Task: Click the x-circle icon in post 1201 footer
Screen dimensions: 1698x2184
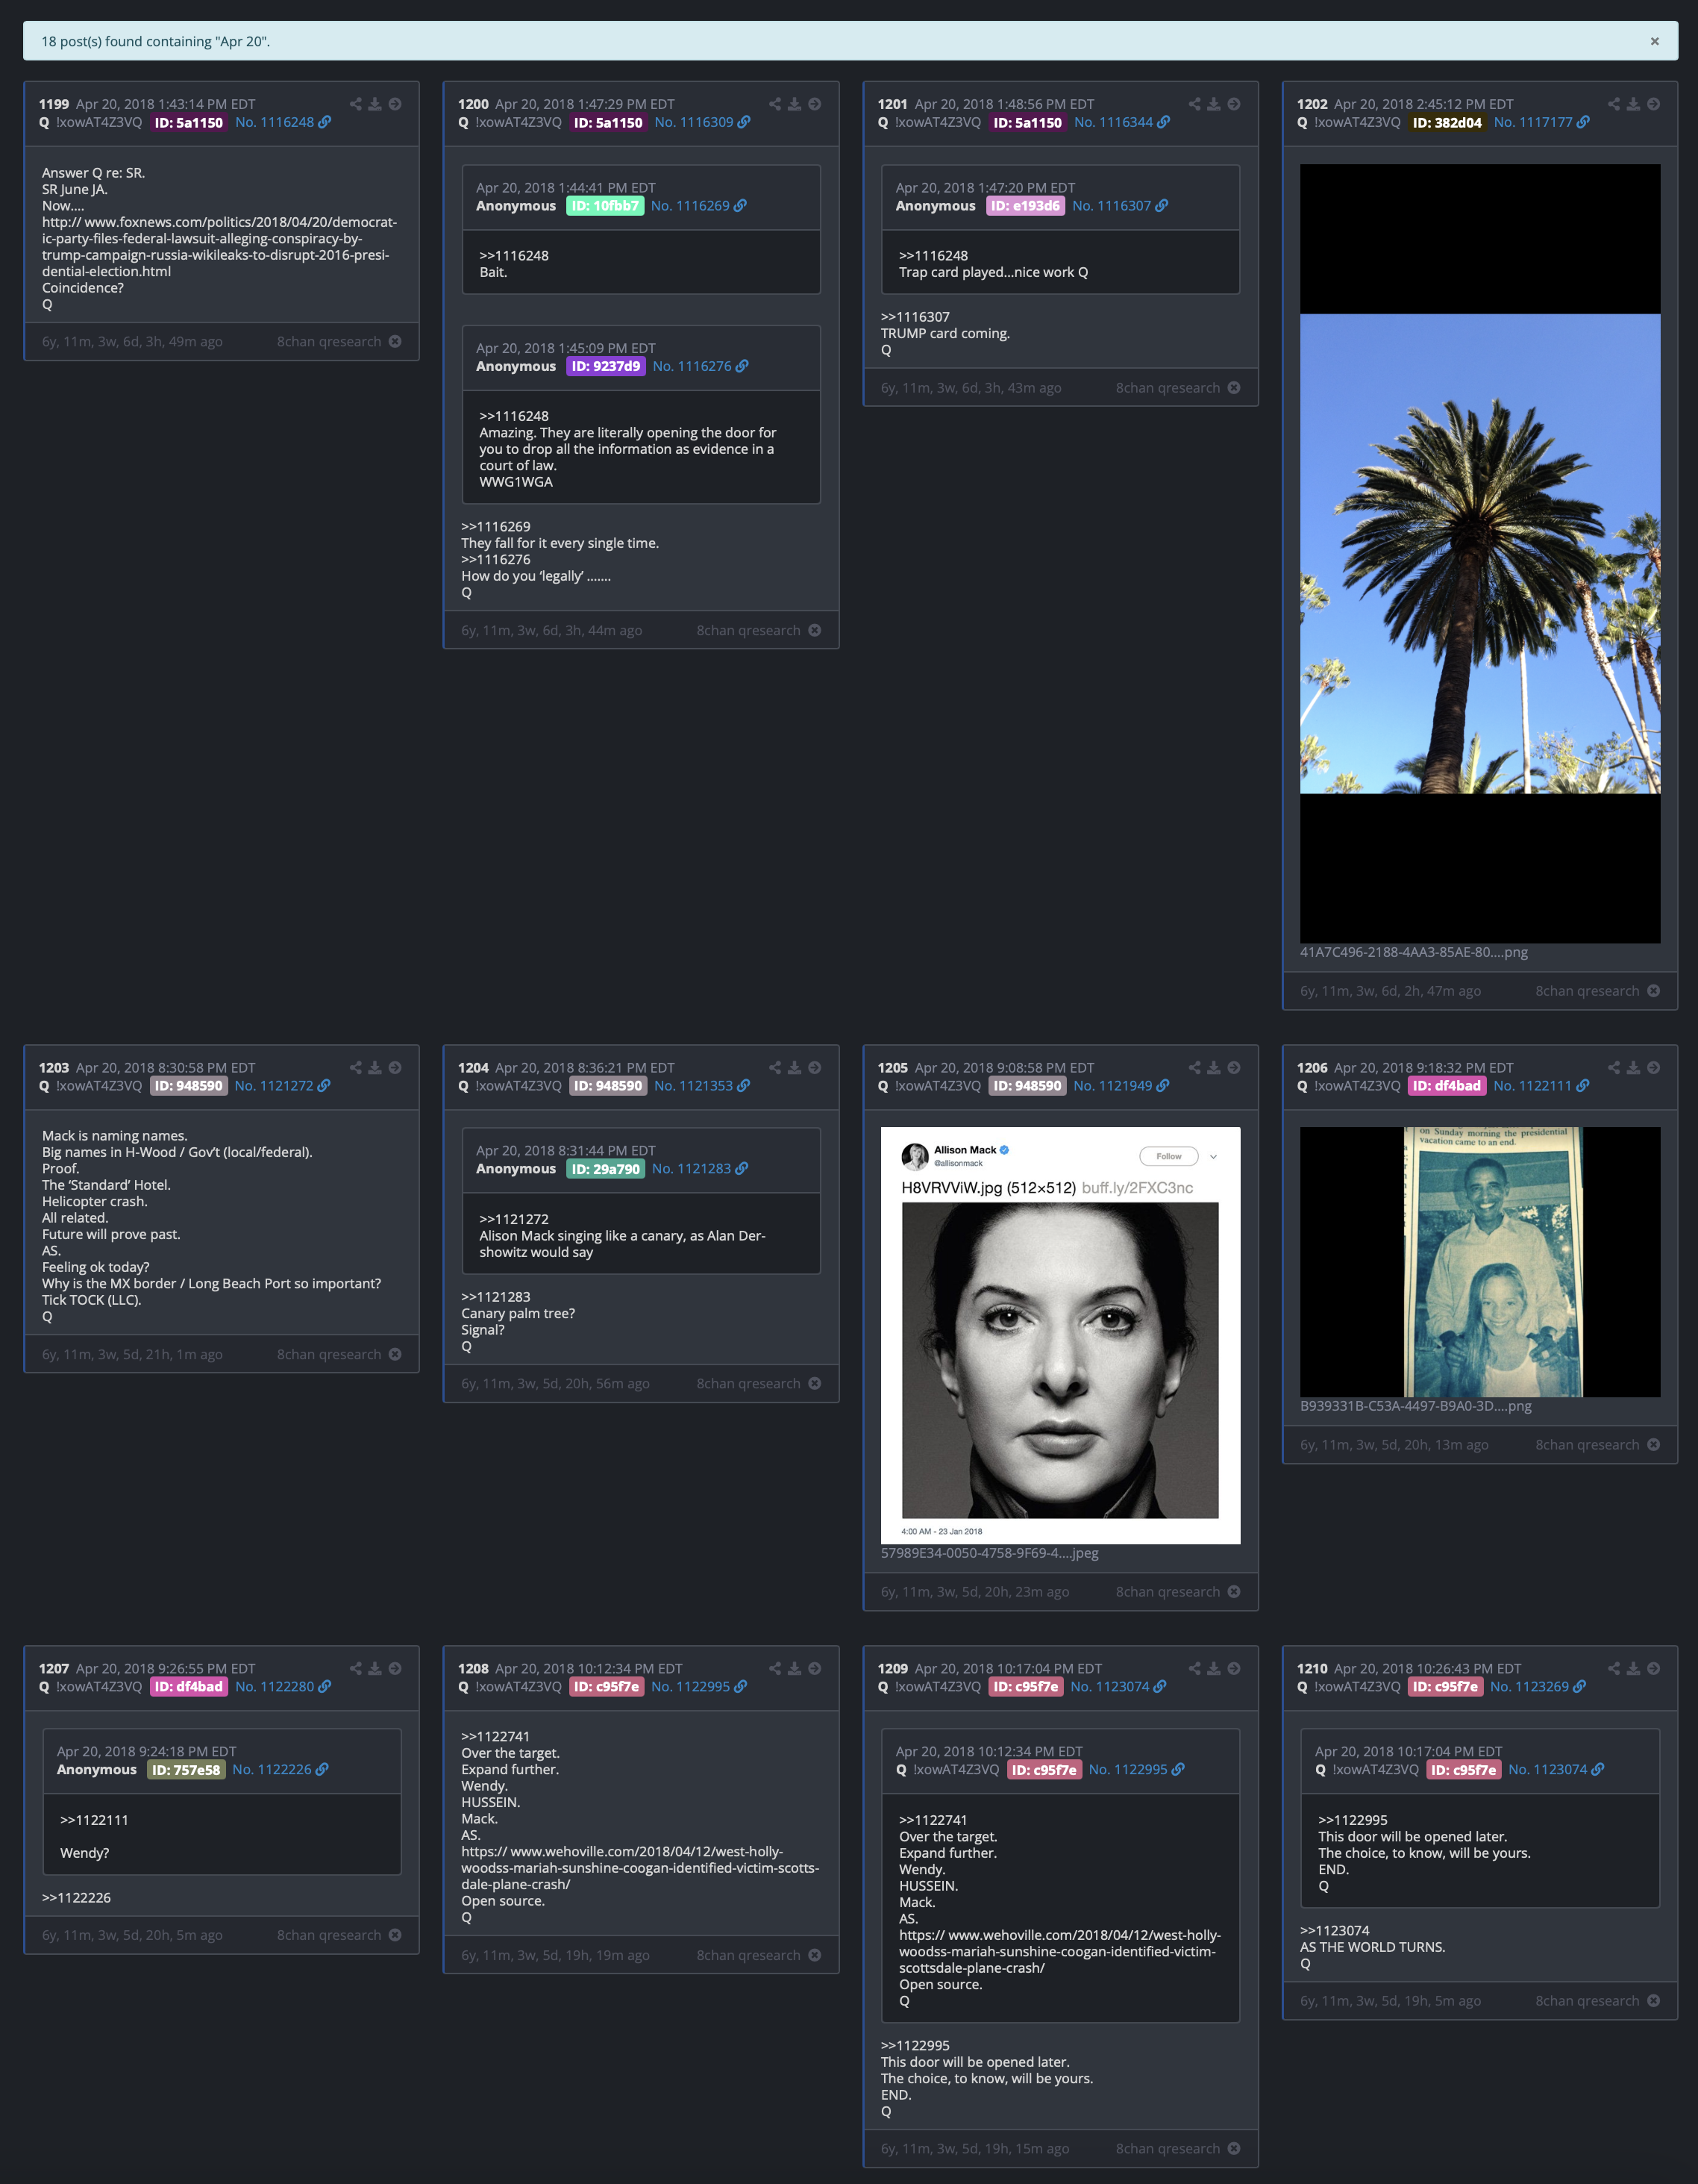Action: 1234,388
